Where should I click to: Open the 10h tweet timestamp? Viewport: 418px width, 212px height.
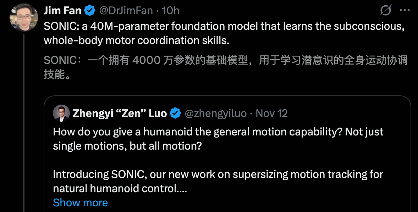171,11
